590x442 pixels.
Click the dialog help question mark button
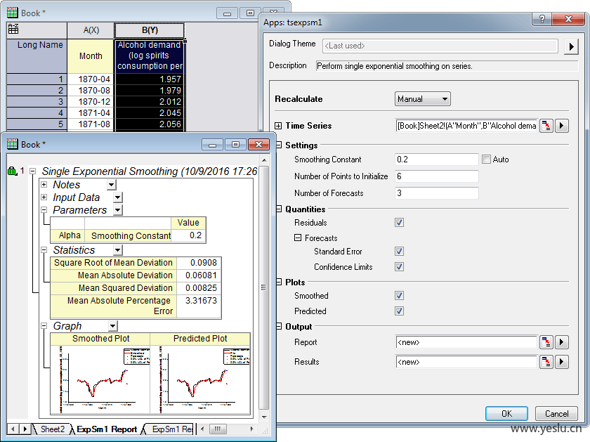pyautogui.click(x=542, y=19)
